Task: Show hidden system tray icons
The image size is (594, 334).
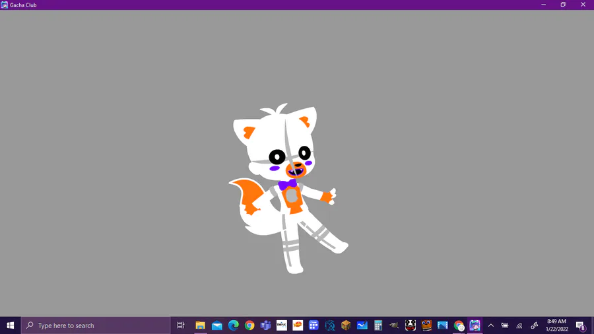Action: point(490,325)
